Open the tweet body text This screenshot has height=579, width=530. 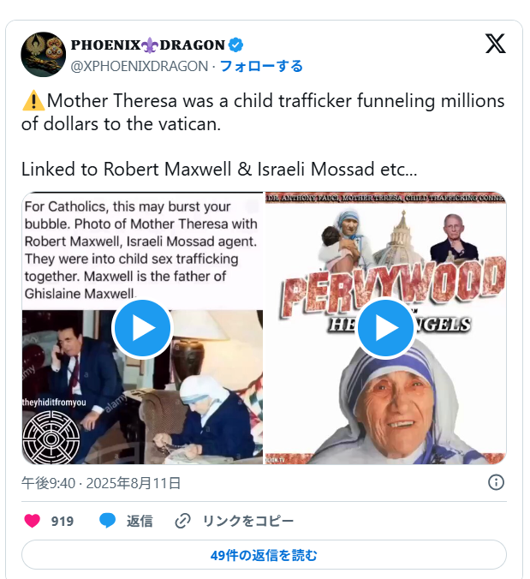pyautogui.click(x=263, y=134)
